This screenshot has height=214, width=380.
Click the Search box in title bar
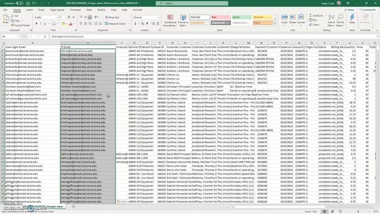point(192,4)
